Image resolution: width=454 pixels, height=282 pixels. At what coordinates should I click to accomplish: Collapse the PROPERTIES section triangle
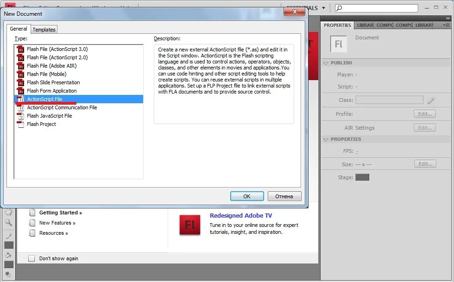(x=326, y=139)
